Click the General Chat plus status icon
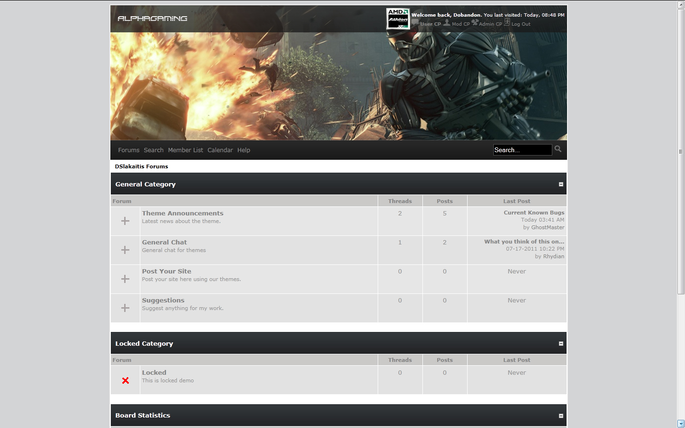Image resolution: width=685 pixels, height=428 pixels. tap(125, 250)
